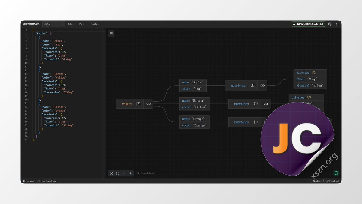The height and width of the screenshot is (204, 362).
Task: Open the Feedback link
Action: 333,181
